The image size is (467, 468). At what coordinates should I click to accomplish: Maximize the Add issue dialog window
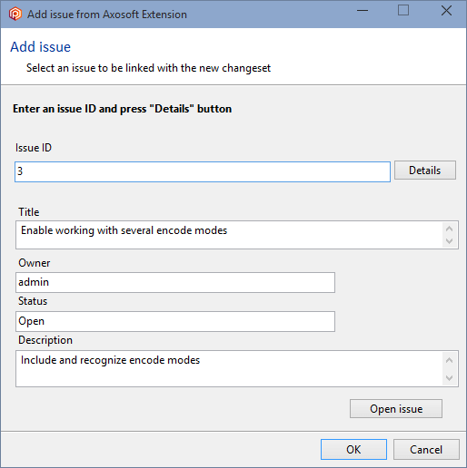pyautogui.click(x=403, y=10)
